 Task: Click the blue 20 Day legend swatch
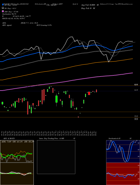coord(3,5)
